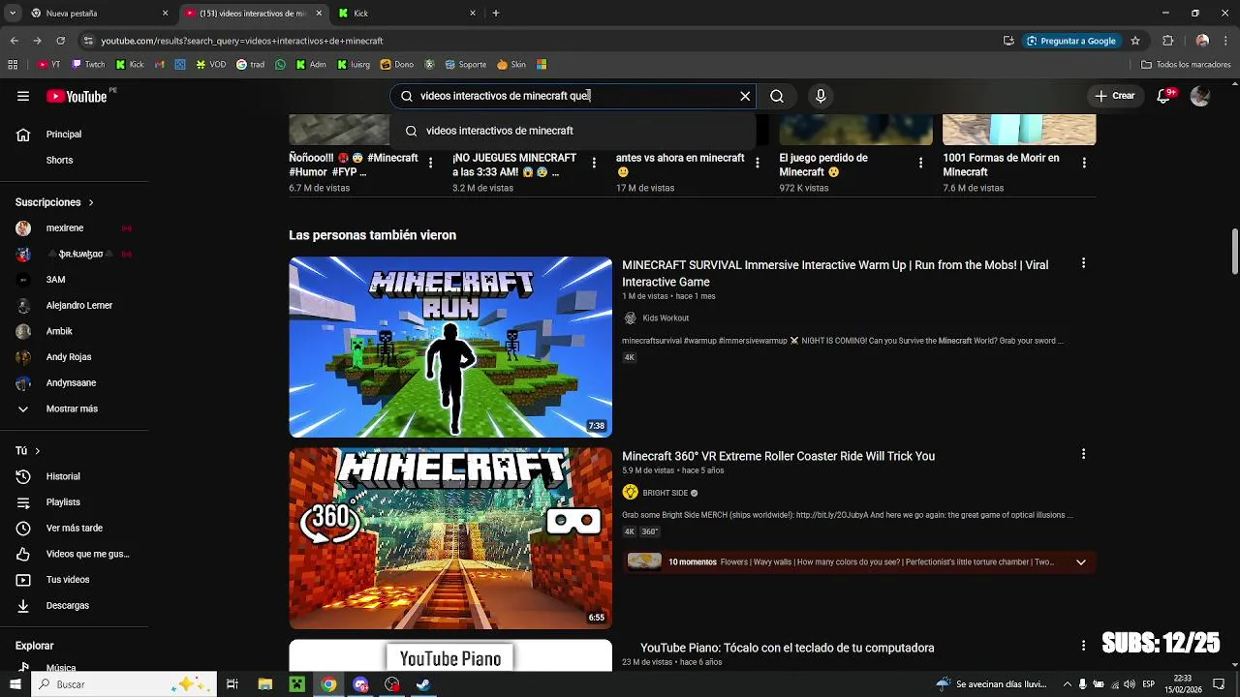Open options for 1001 Formas de Morir short
The image size is (1240, 697).
click(1084, 164)
